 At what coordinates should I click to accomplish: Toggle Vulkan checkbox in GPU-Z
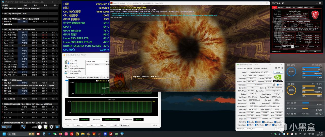248,125
